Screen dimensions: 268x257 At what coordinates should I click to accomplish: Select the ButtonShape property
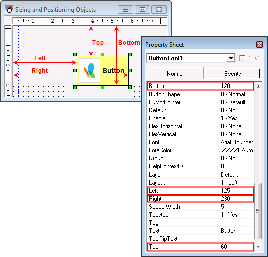pyautogui.click(x=164, y=94)
